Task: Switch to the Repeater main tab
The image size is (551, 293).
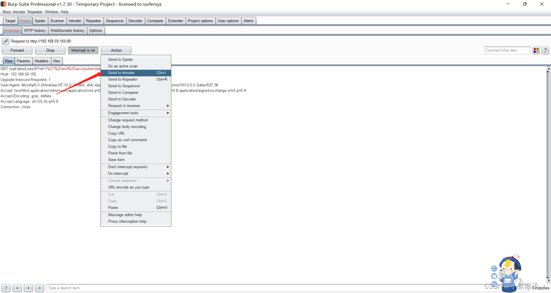Action: [94, 21]
